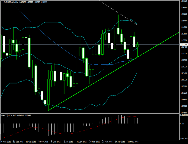Click the 22 May 2016 date label
The height and width of the screenshot is (144, 188).
click(x=133, y=142)
